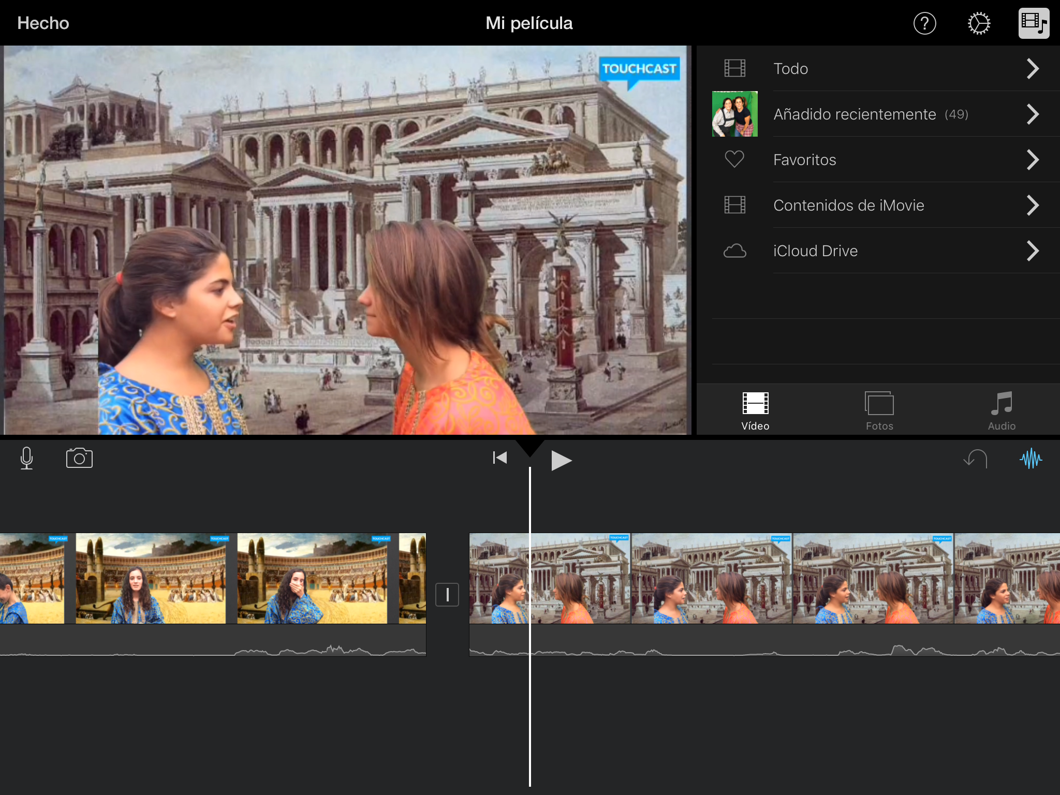This screenshot has width=1060, height=795.
Task: Expand Añadido recientemente chevron
Action: coord(1033,114)
